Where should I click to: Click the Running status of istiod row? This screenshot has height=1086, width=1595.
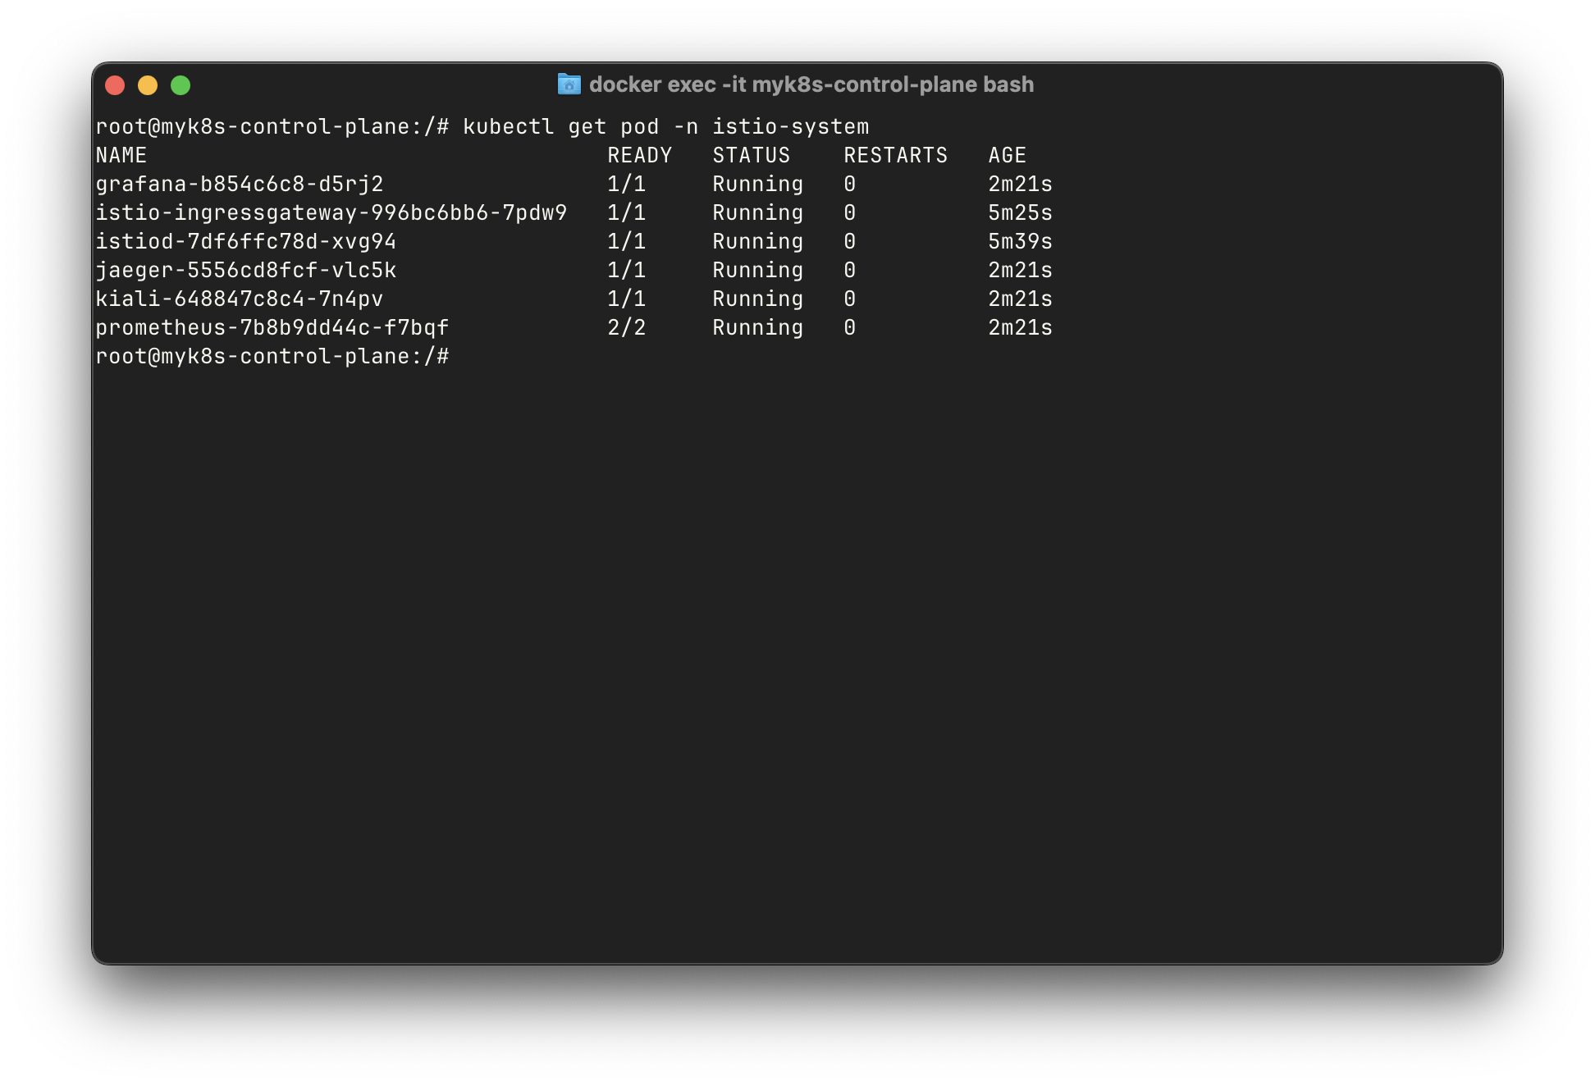(x=758, y=242)
